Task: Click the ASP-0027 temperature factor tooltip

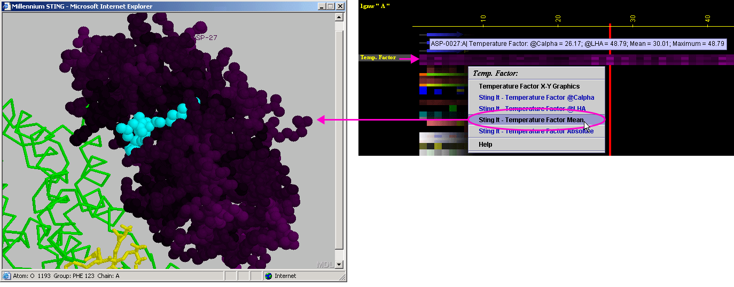Action: click(578, 44)
